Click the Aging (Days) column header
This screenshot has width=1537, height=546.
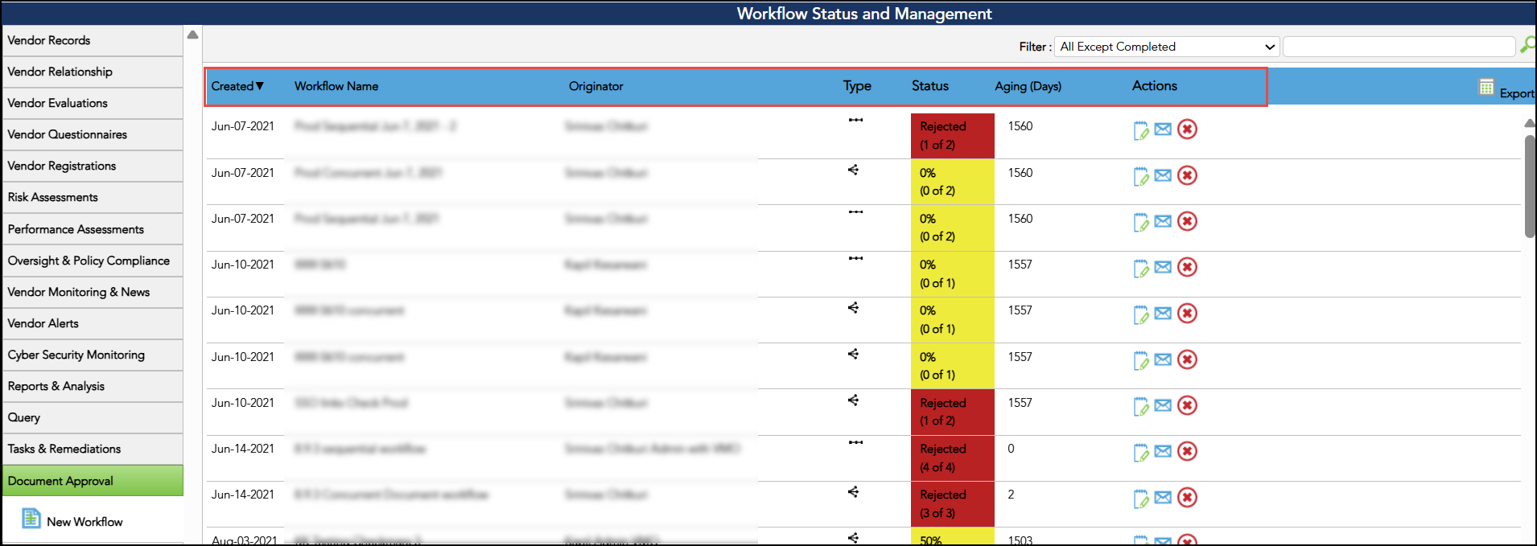[x=1028, y=86]
